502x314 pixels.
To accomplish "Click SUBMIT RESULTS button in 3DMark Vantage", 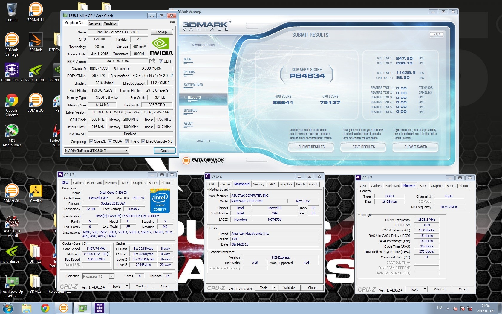I will pyautogui.click(x=311, y=147).
